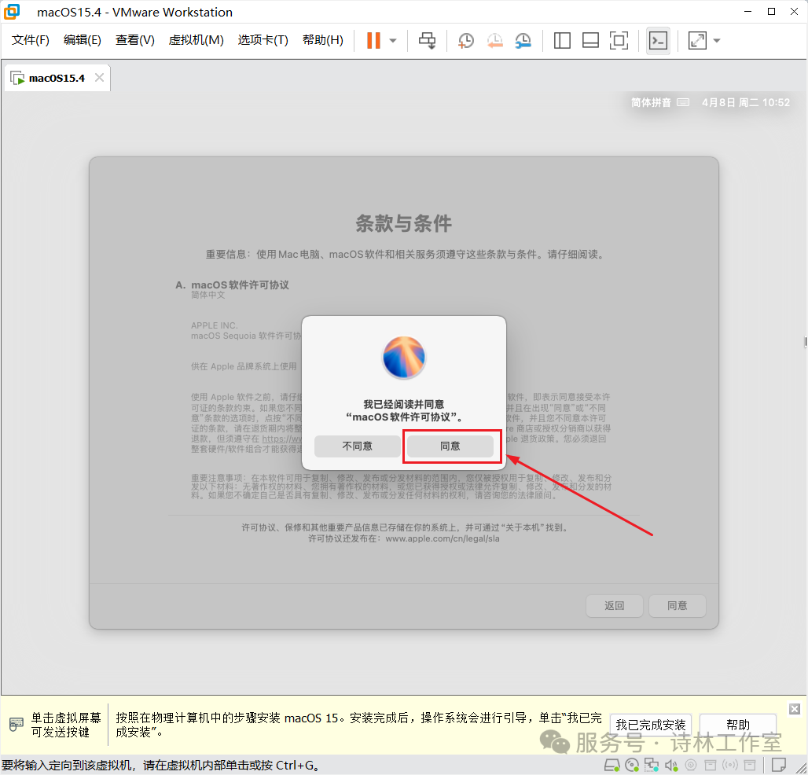Open the 文件(F) menu
808x775 pixels.
[x=31, y=40]
